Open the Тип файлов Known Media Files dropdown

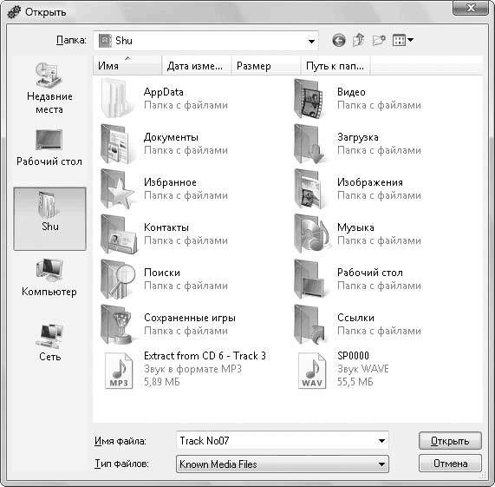tap(283, 464)
